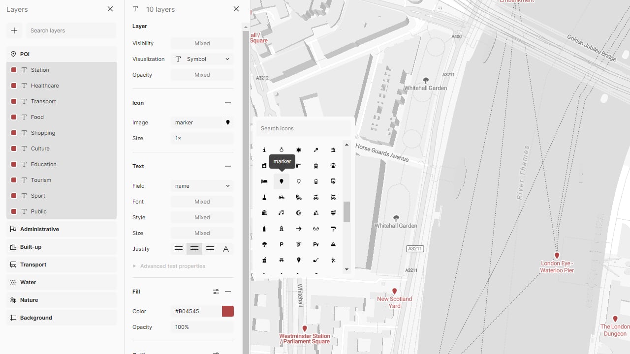Click the London Eye - Waterloo Pier map label

(557, 267)
